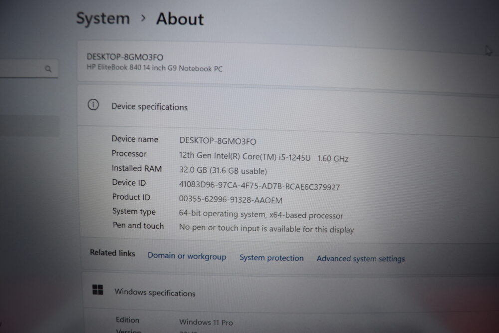499x333 pixels.
Task: Open System protection link
Action: click(x=271, y=258)
